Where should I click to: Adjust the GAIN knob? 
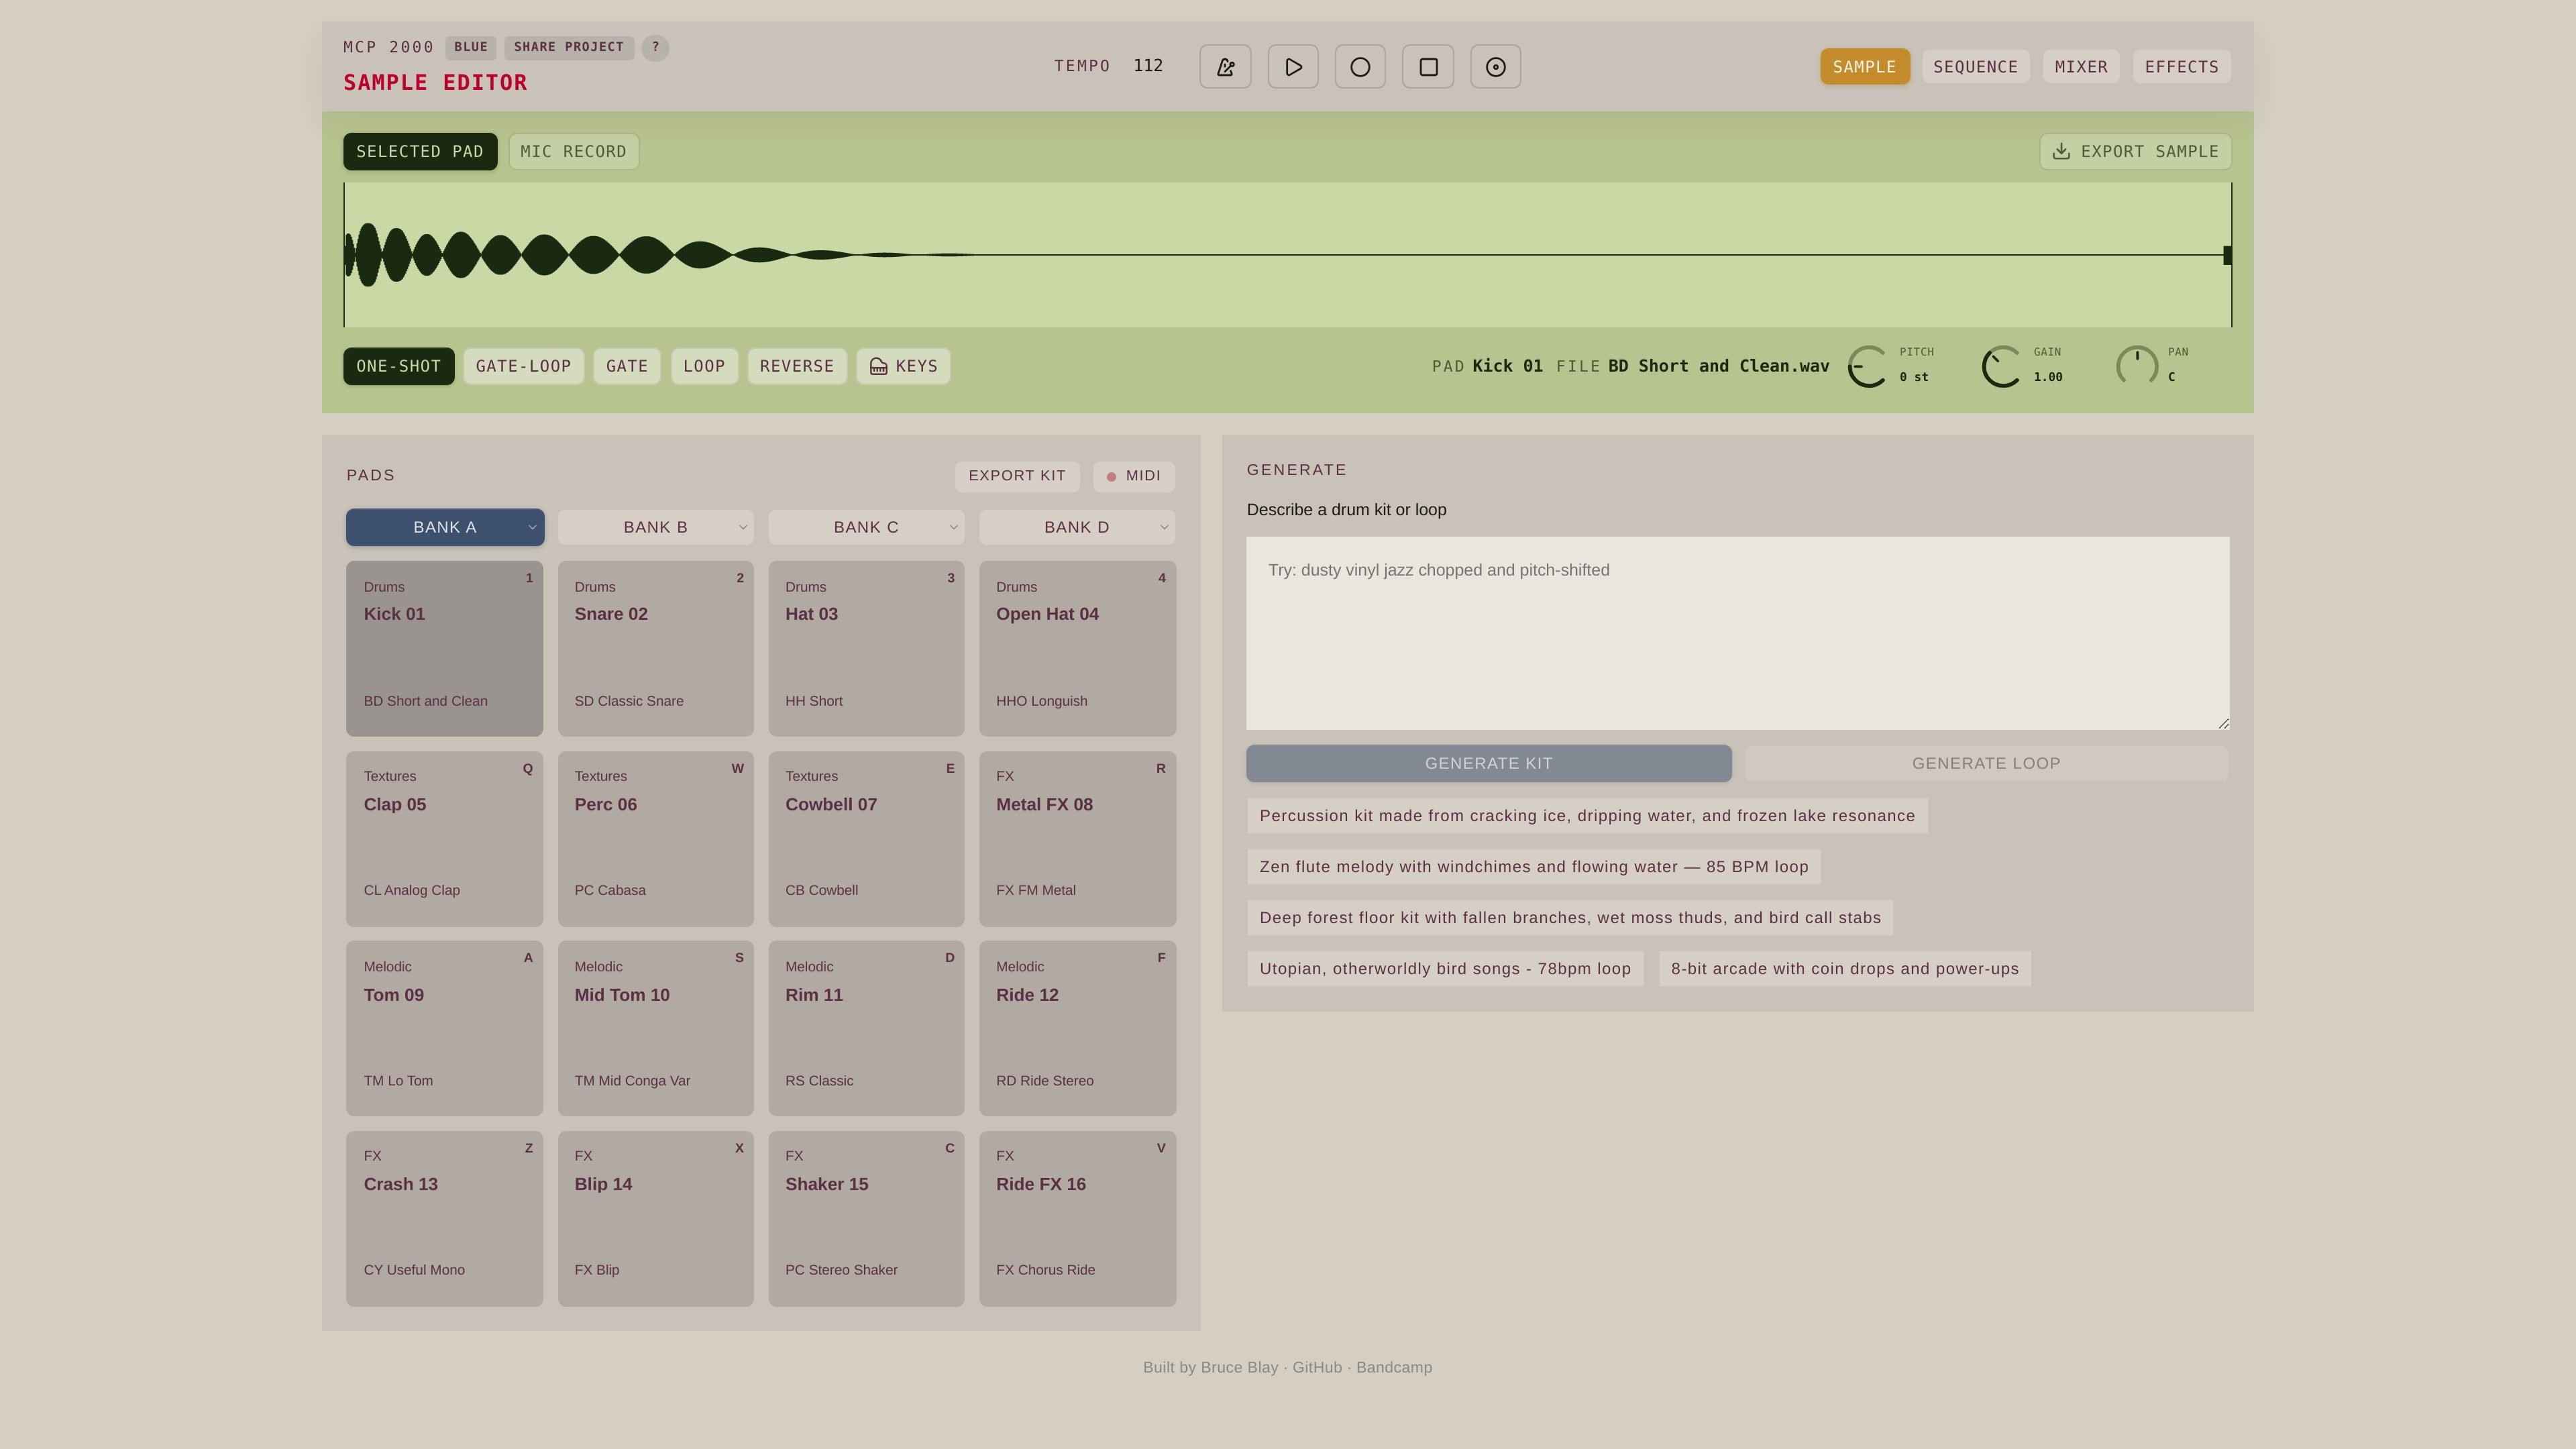[2002, 366]
